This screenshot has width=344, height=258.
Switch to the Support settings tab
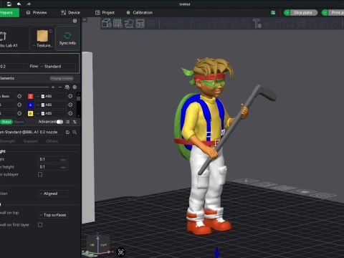[30, 141]
